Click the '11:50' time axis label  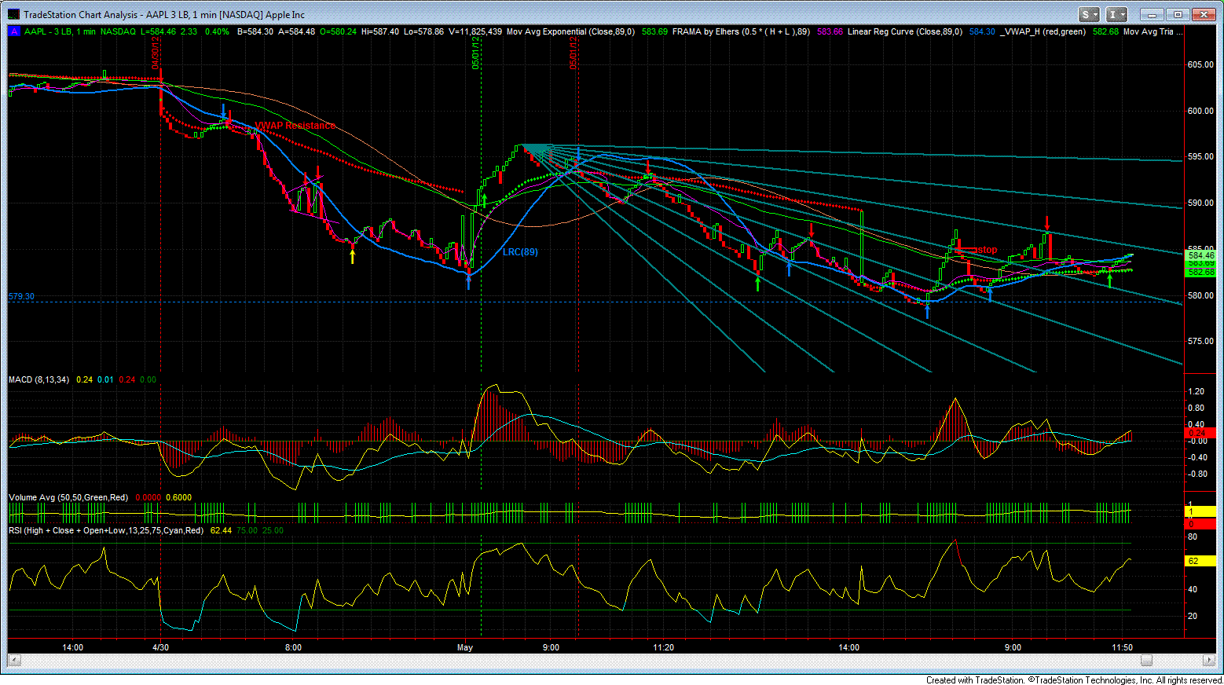click(1123, 647)
